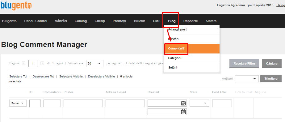Open calendar for Created start date
This screenshot has width=285, height=122.
pyautogui.click(x=183, y=103)
